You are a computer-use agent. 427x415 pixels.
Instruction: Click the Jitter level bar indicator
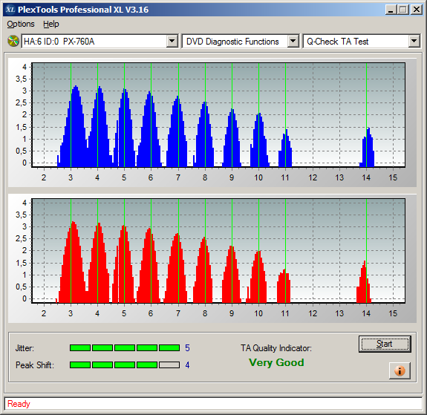[x=125, y=347]
